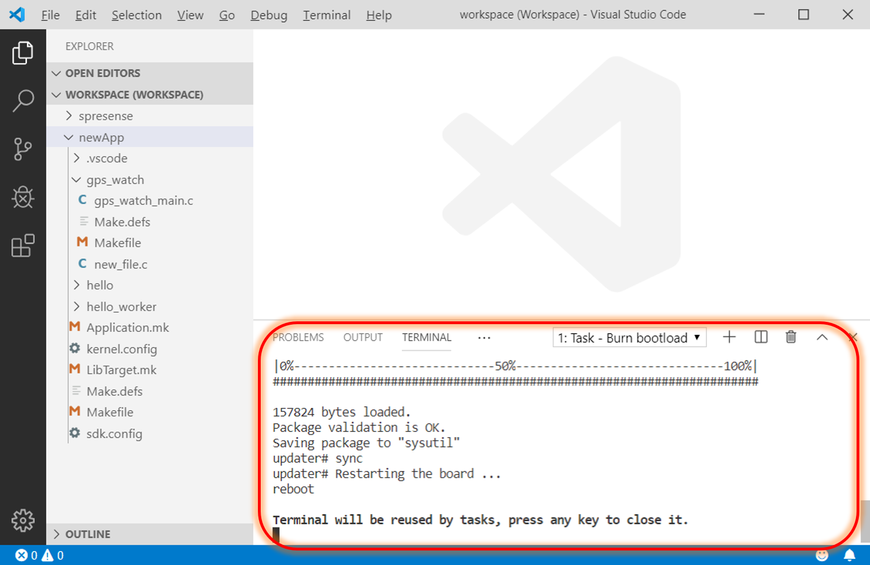This screenshot has height=565, width=870.
Task: Open a new terminal with the plus icon
Action: (x=729, y=337)
